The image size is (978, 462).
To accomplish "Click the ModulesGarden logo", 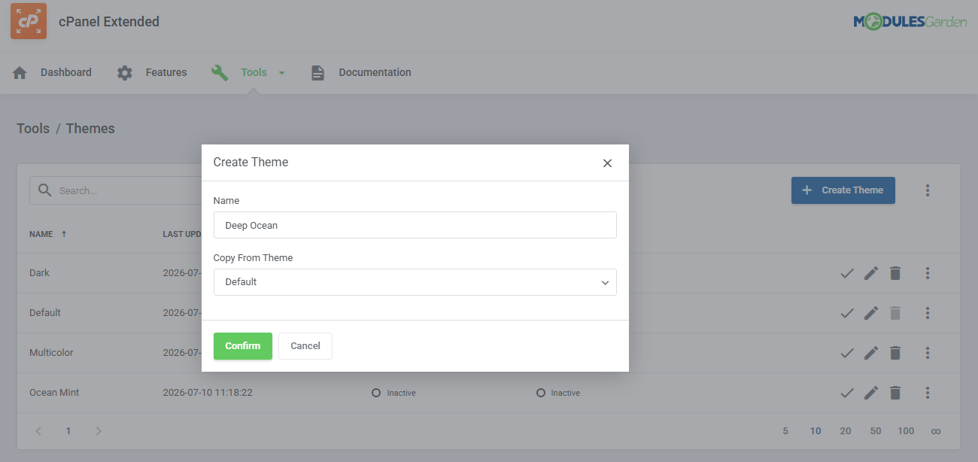I will click(910, 22).
